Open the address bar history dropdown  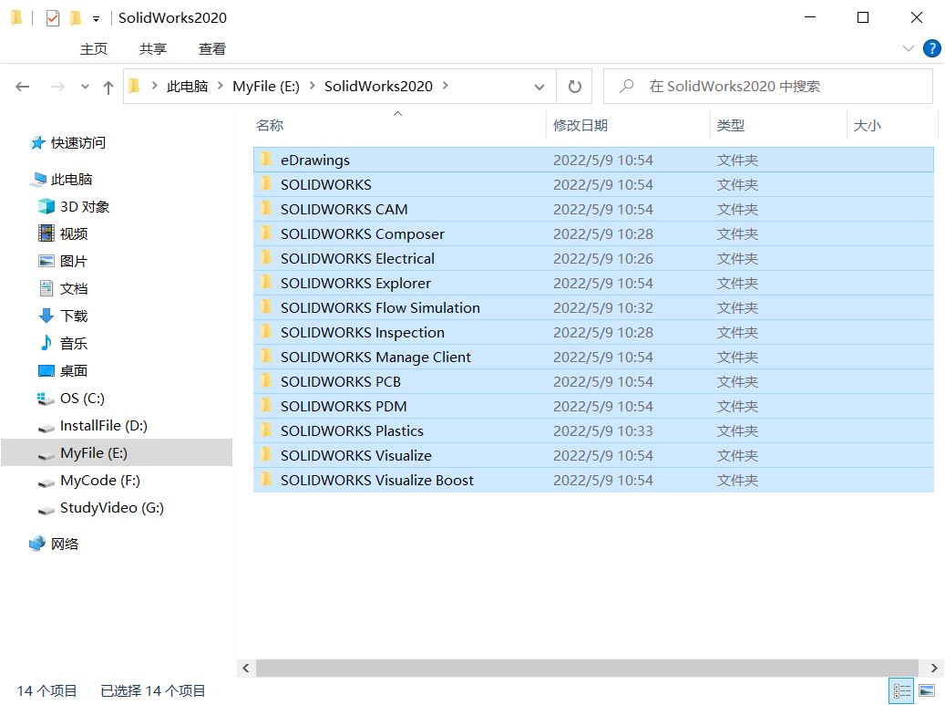pos(539,87)
